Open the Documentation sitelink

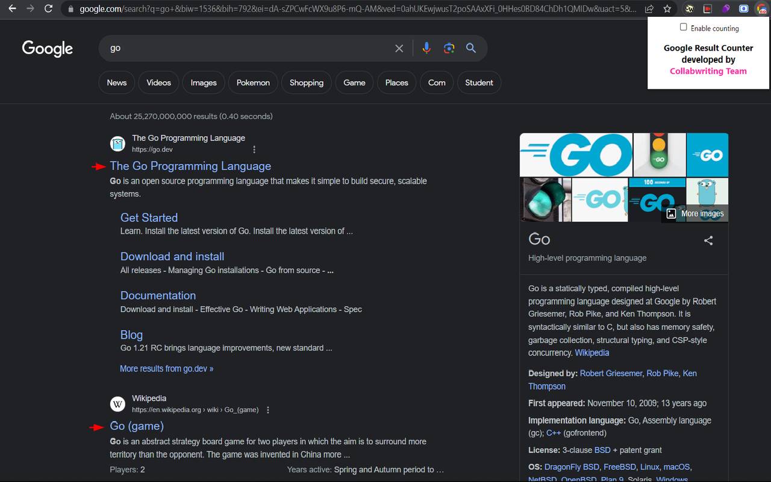158,296
